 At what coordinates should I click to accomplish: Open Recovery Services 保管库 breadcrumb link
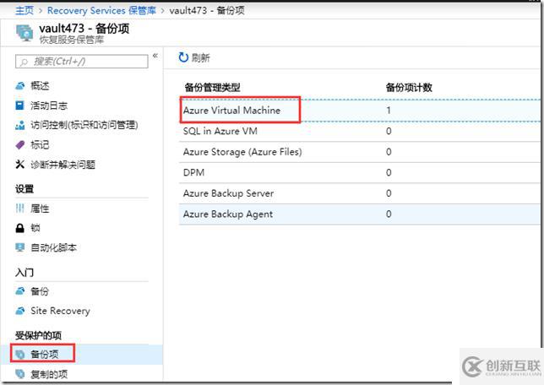pos(101,10)
